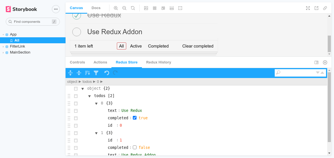Change preview background icon
The height and width of the screenshot is (158, 334).
tap(146, 8)
